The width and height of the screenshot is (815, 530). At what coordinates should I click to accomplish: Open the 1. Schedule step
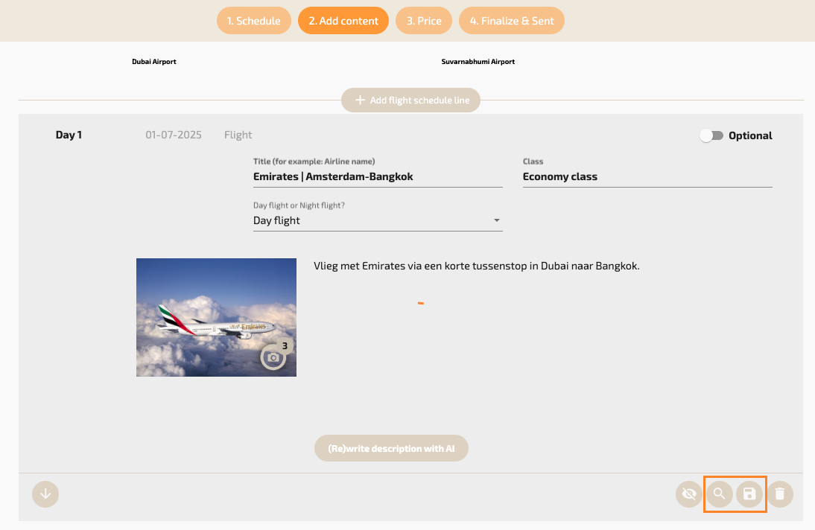point(253,21)
